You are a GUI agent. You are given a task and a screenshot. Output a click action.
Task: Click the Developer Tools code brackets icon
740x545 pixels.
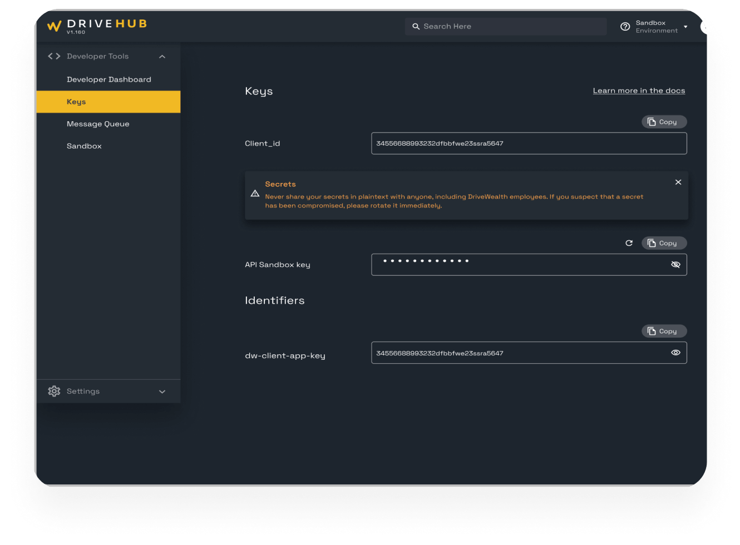[54, 56]
